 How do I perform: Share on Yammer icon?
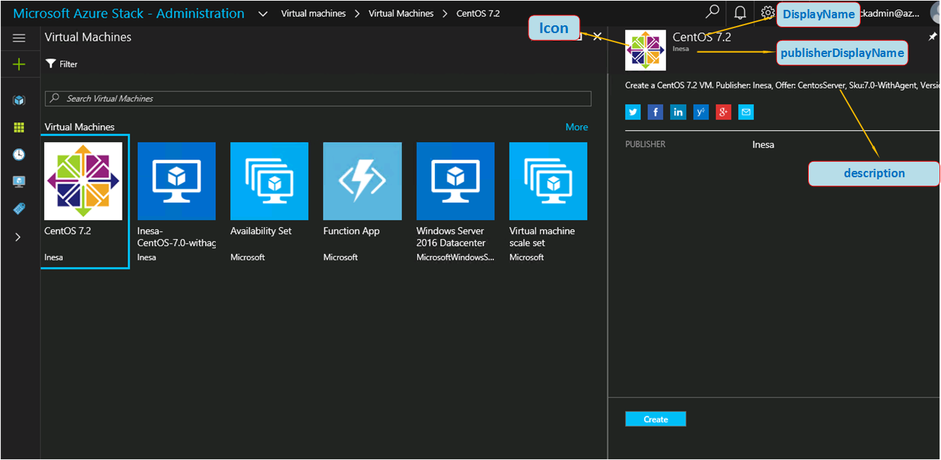click(x=700, y=112)
